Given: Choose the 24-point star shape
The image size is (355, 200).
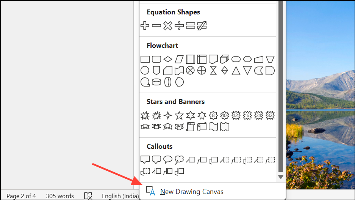Looking at the screenshot, I should (x=258, y=115).
